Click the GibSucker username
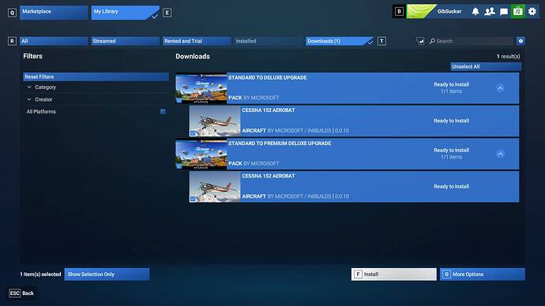545x306 pixels. tap(449, 12)
